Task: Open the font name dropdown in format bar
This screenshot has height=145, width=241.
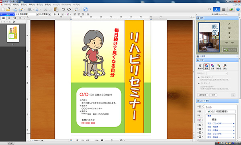Action: tap(37, 14)
